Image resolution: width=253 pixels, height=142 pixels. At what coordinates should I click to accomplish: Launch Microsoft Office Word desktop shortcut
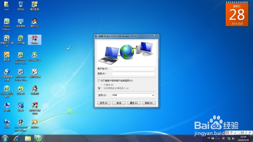click(21, 75)
